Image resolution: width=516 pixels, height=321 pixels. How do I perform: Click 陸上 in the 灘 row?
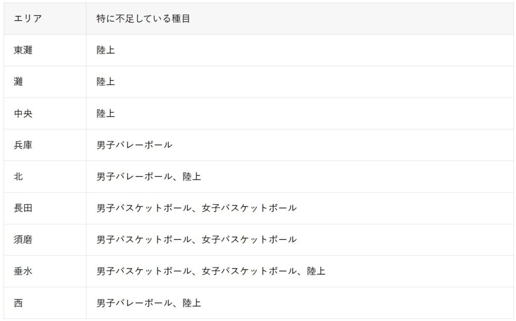point(106,82)
